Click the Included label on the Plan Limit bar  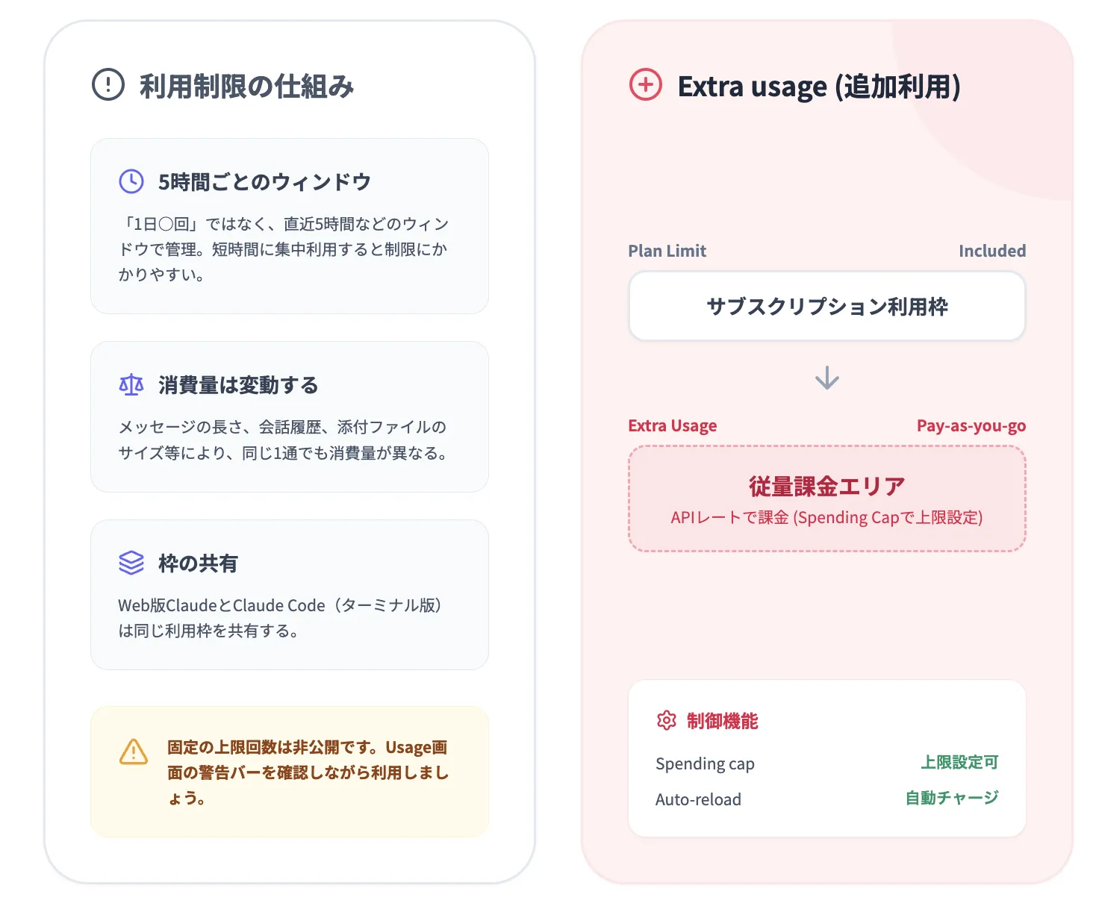(x=992, y=251)
